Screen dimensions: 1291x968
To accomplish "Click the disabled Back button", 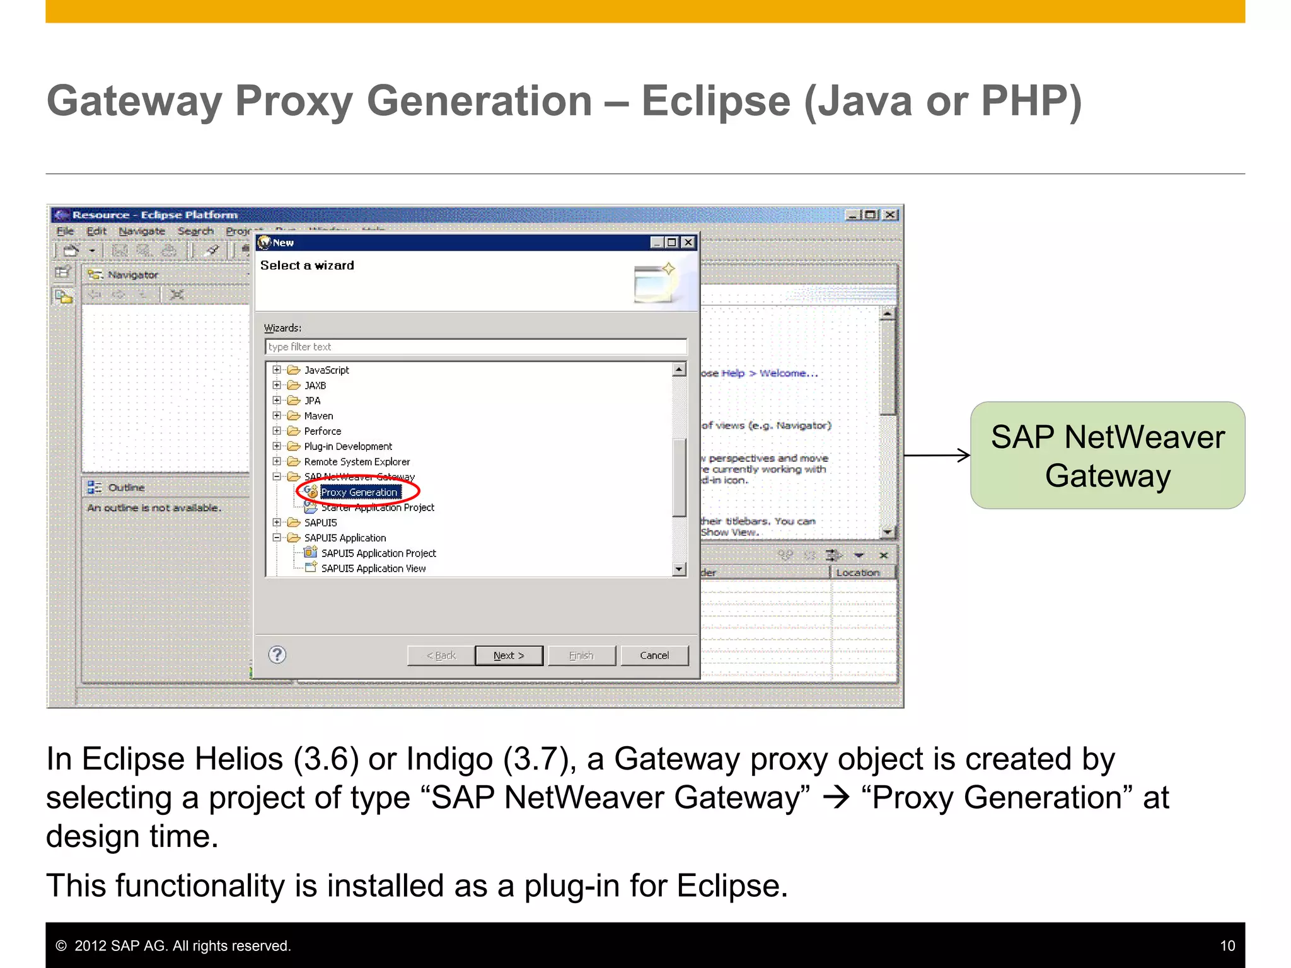I will pyautogui.click(x=441, y=655).
